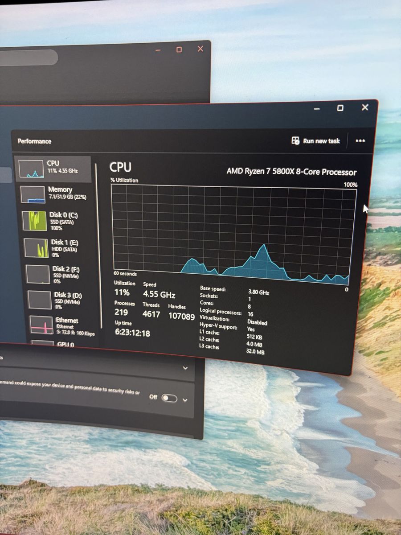Expand the chevron beside the Off toggle
Viewport: 401px width, 535px height.
coord(185,400)
